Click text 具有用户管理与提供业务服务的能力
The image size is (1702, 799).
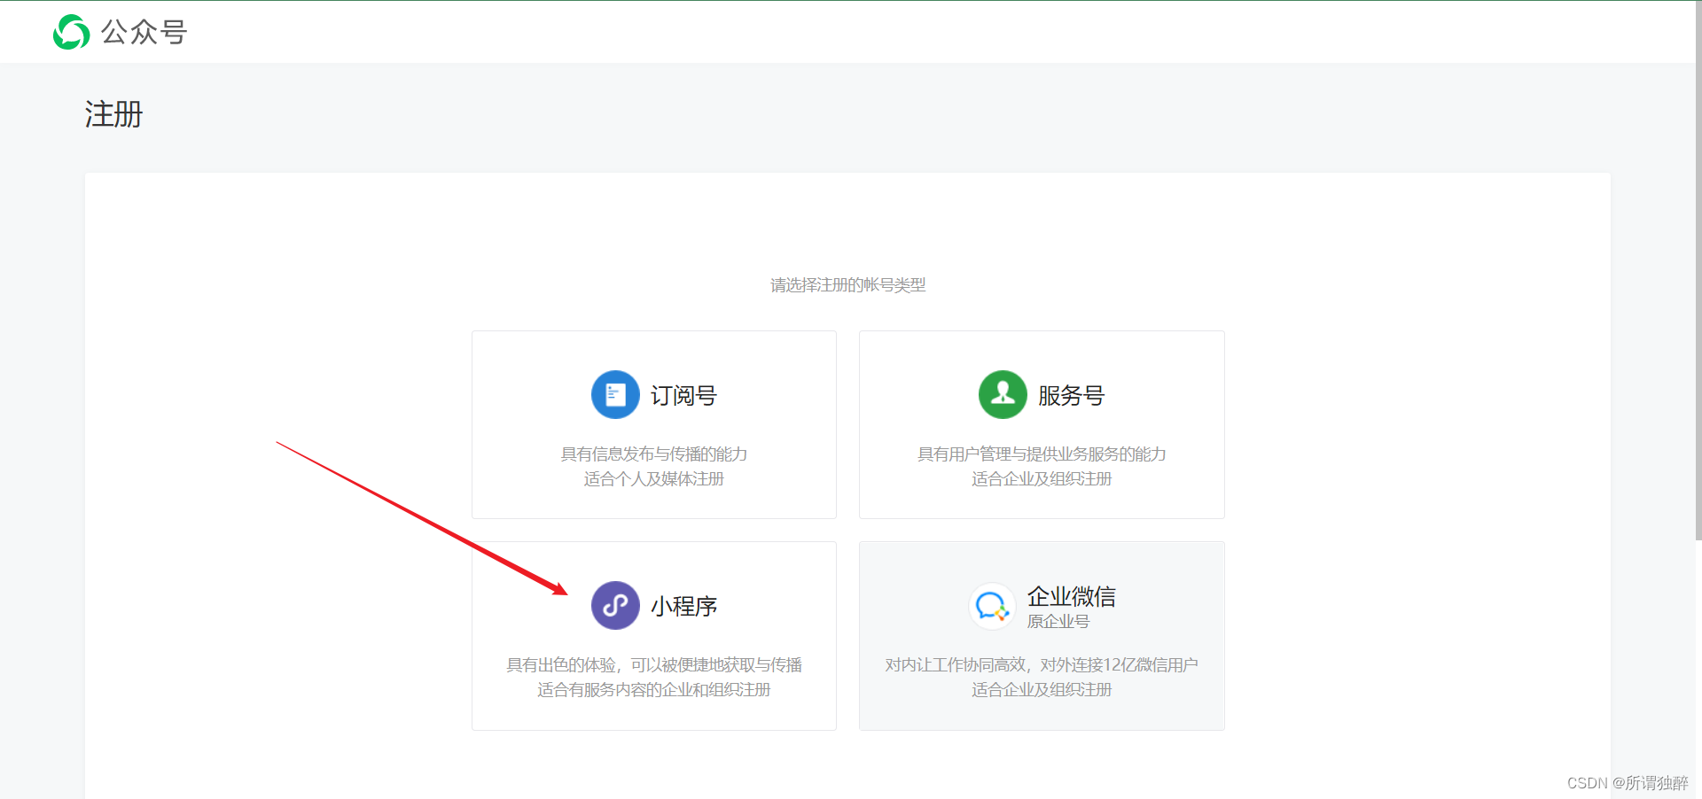[x=1042, y=454]
